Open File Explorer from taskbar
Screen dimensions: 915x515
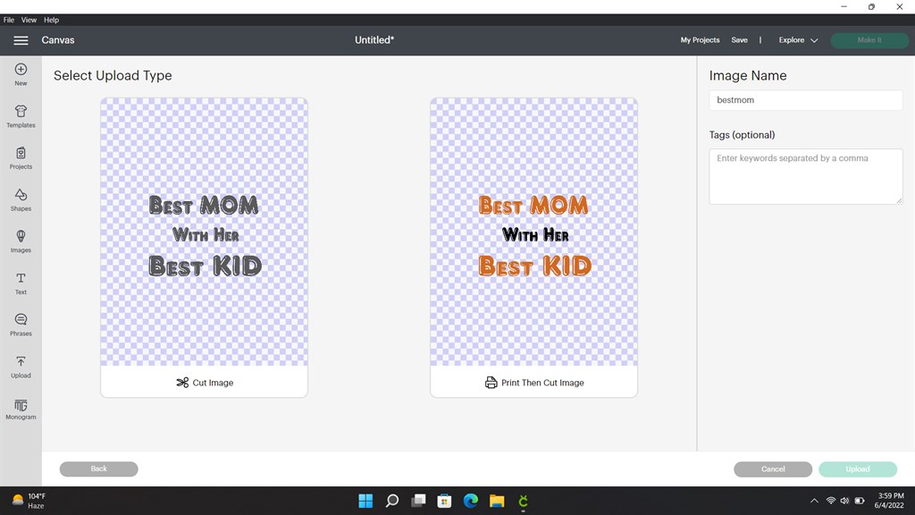497,501
